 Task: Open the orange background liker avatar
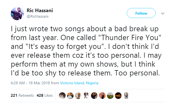[x=102, y=96]
